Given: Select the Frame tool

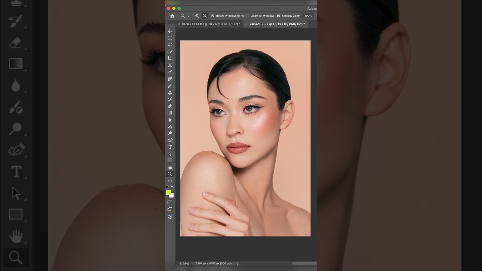Looking at the screenshot, I should [x=170, y=65].
